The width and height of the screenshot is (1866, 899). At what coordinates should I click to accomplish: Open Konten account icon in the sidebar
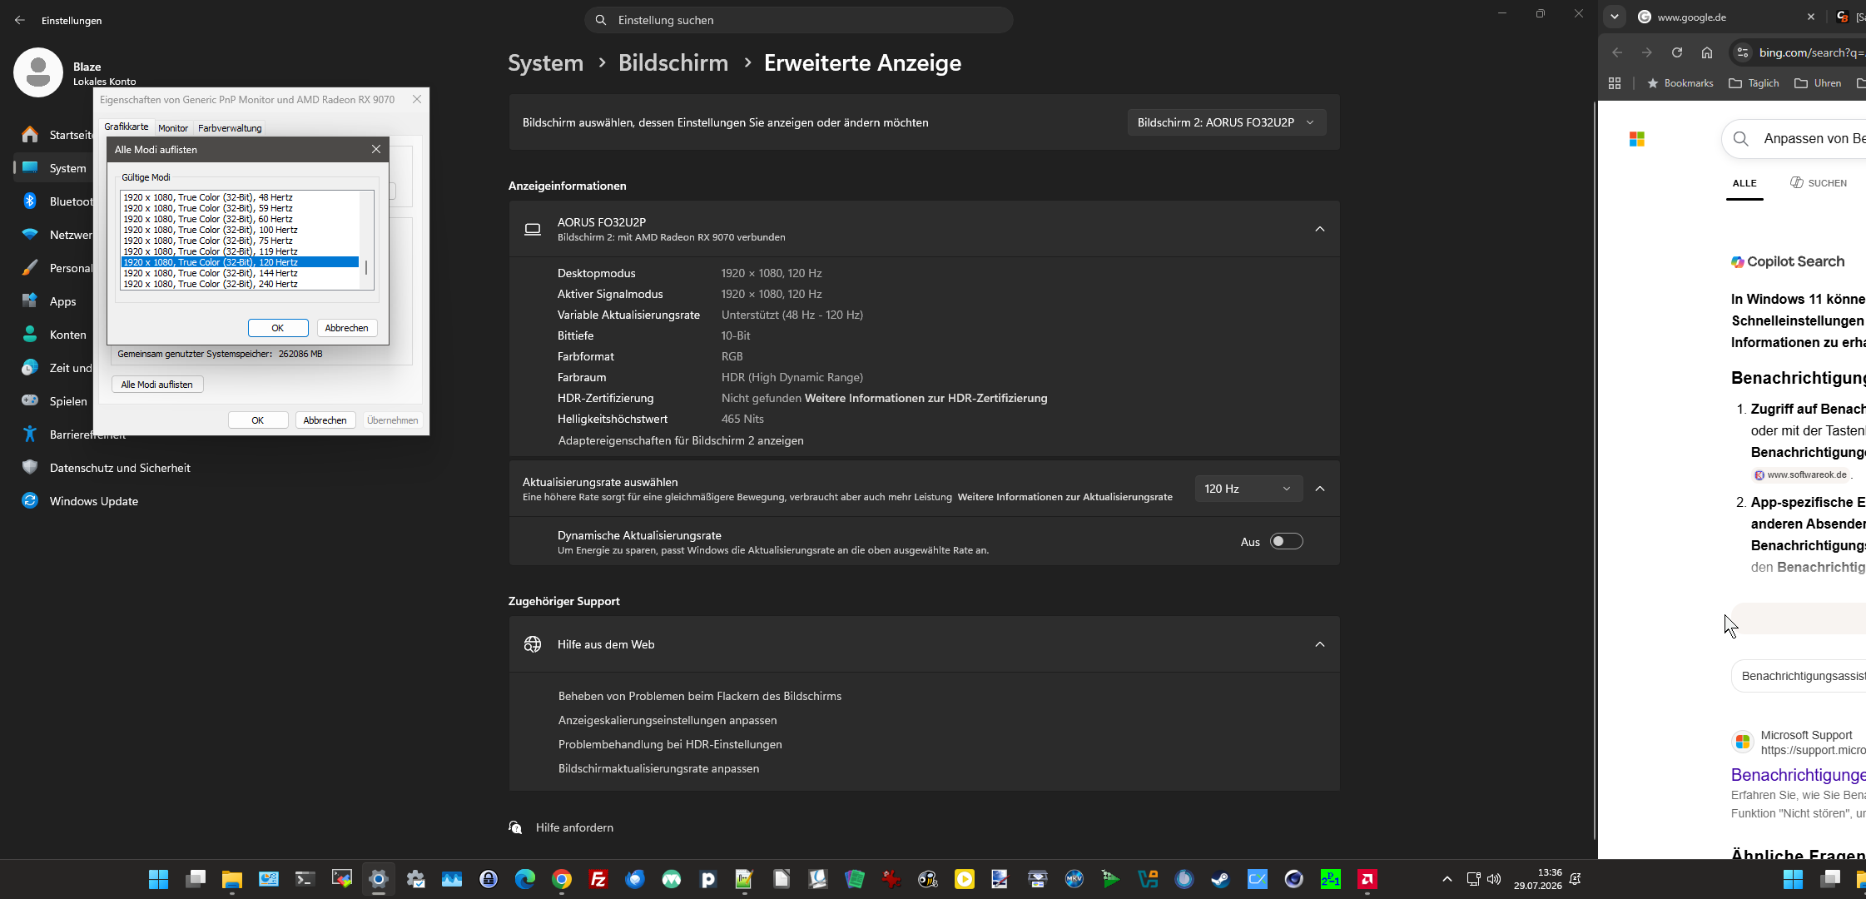pos(30,335)
